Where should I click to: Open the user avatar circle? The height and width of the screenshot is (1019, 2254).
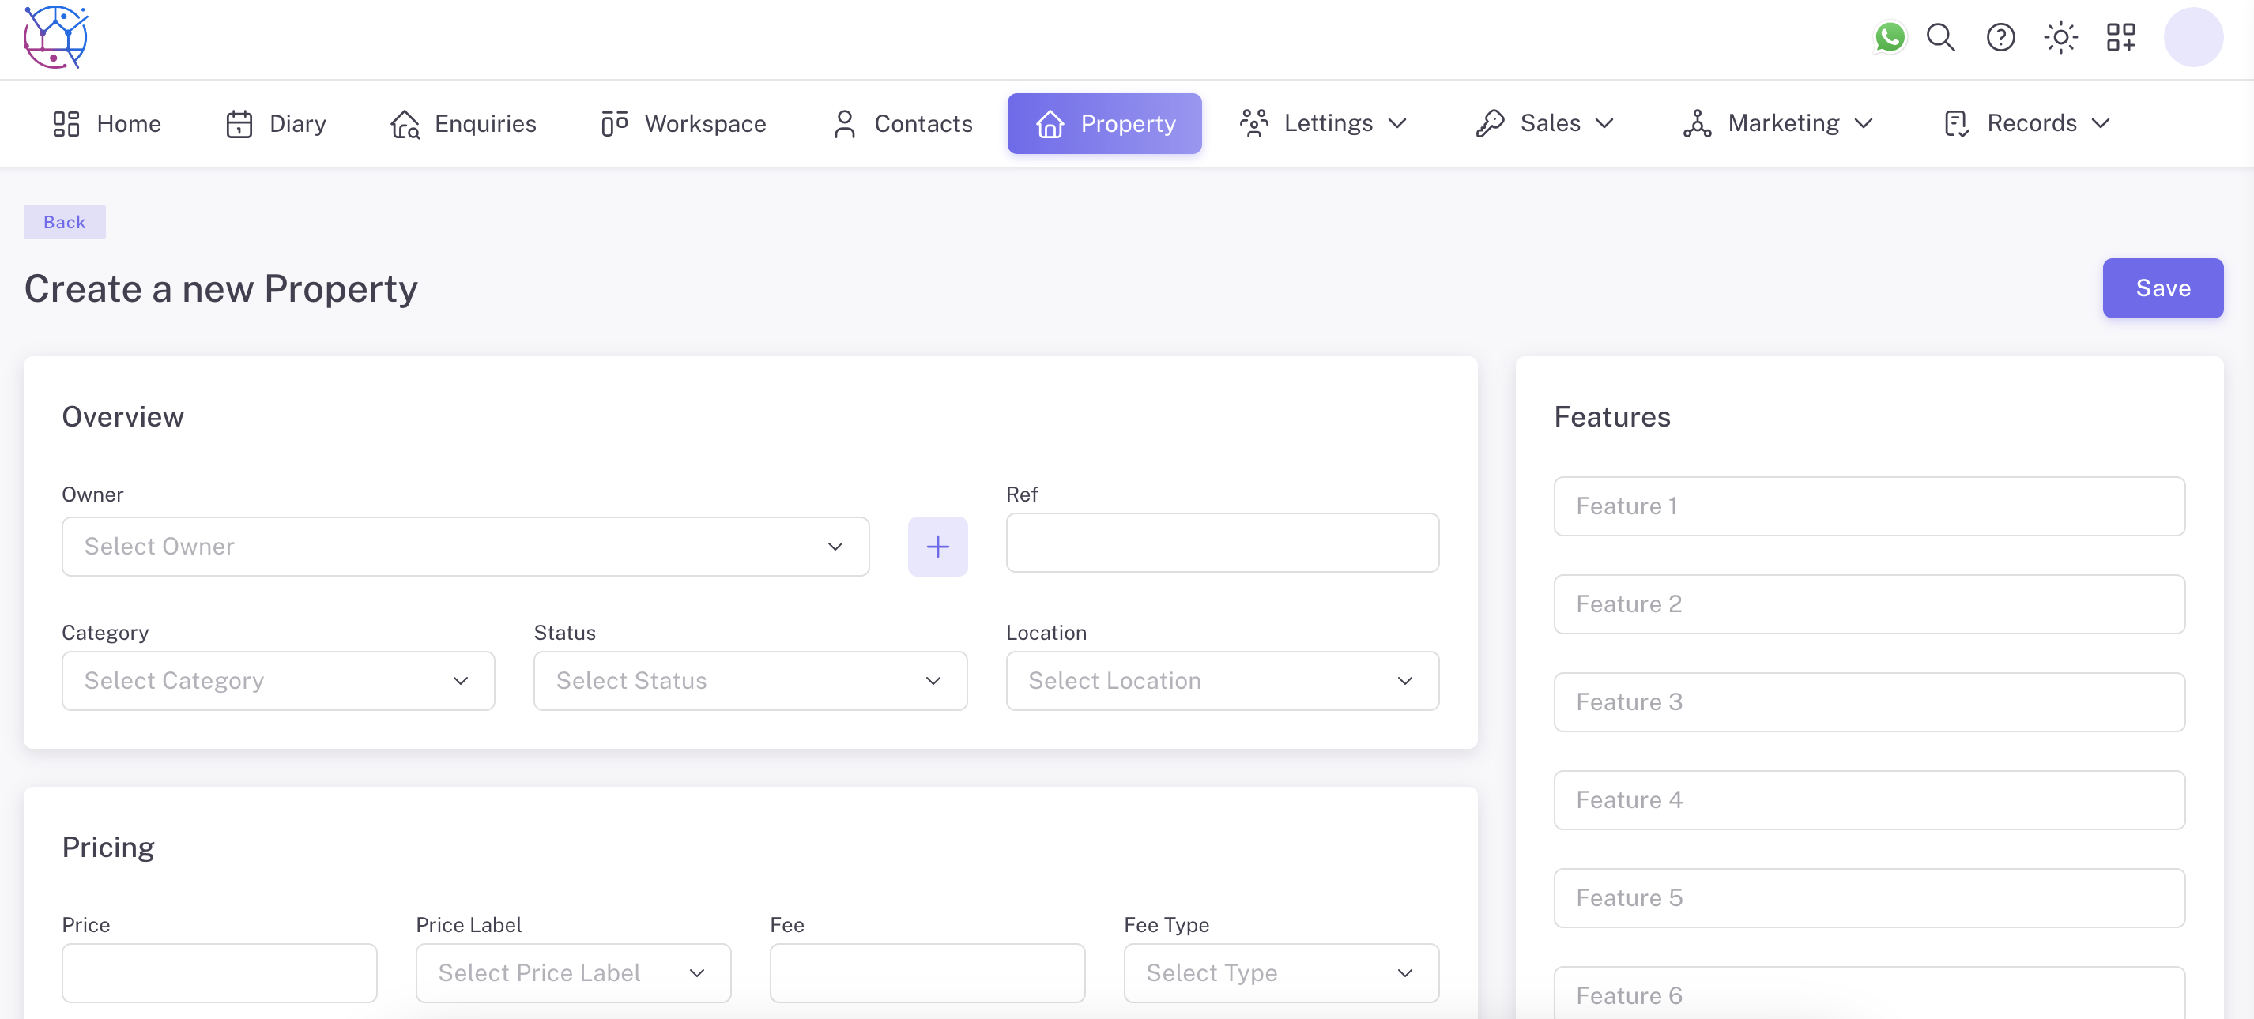[x=2192, y=38]
